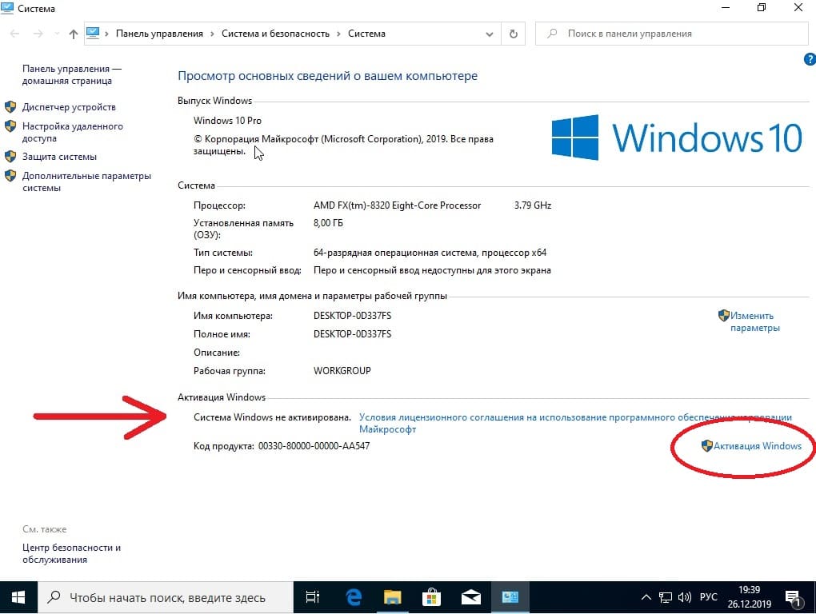816x614 pixels.
Task: Open recent locations dropdown arrow
Action: [57, 34]
